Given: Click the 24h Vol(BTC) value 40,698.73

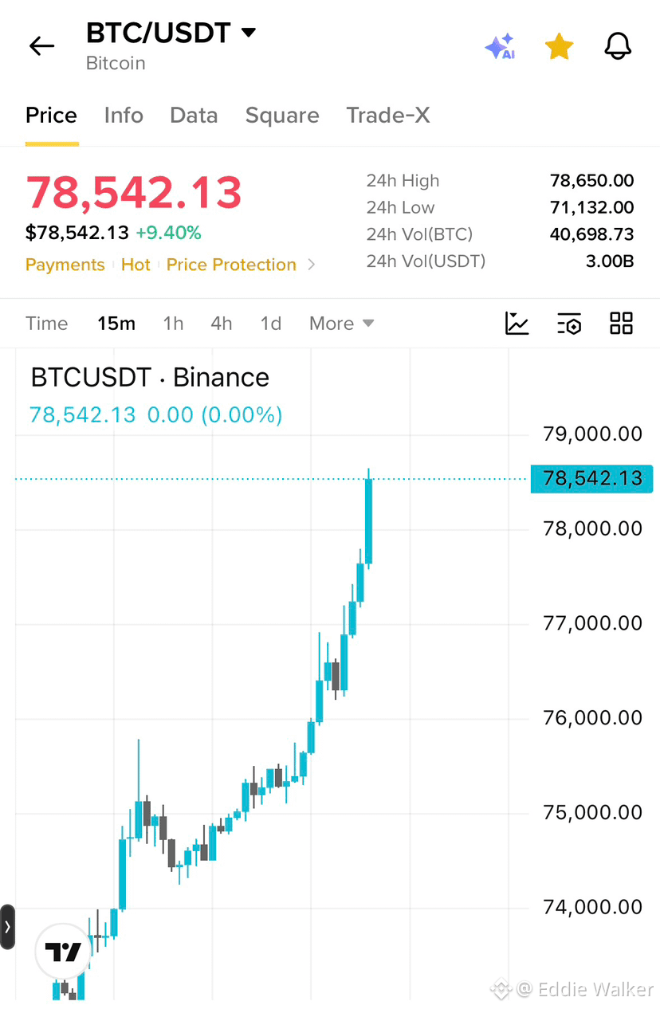Looking at the screenshot, I should 592,234.
